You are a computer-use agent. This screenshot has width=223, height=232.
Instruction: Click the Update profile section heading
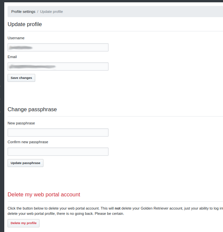(25, 24)
